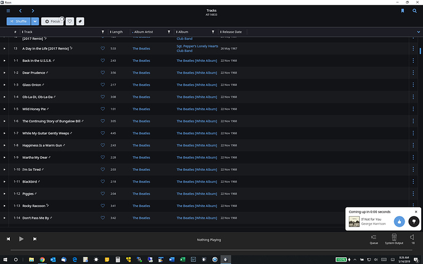Favorite Ob-La-Di, Ob-La-Da with the heart
Image resolution: width=423 pixels, height=264 pixels.
click(103, 97)
